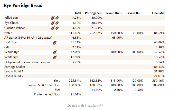
Task: Select the Final Mix column header
Action: [158, 13]
